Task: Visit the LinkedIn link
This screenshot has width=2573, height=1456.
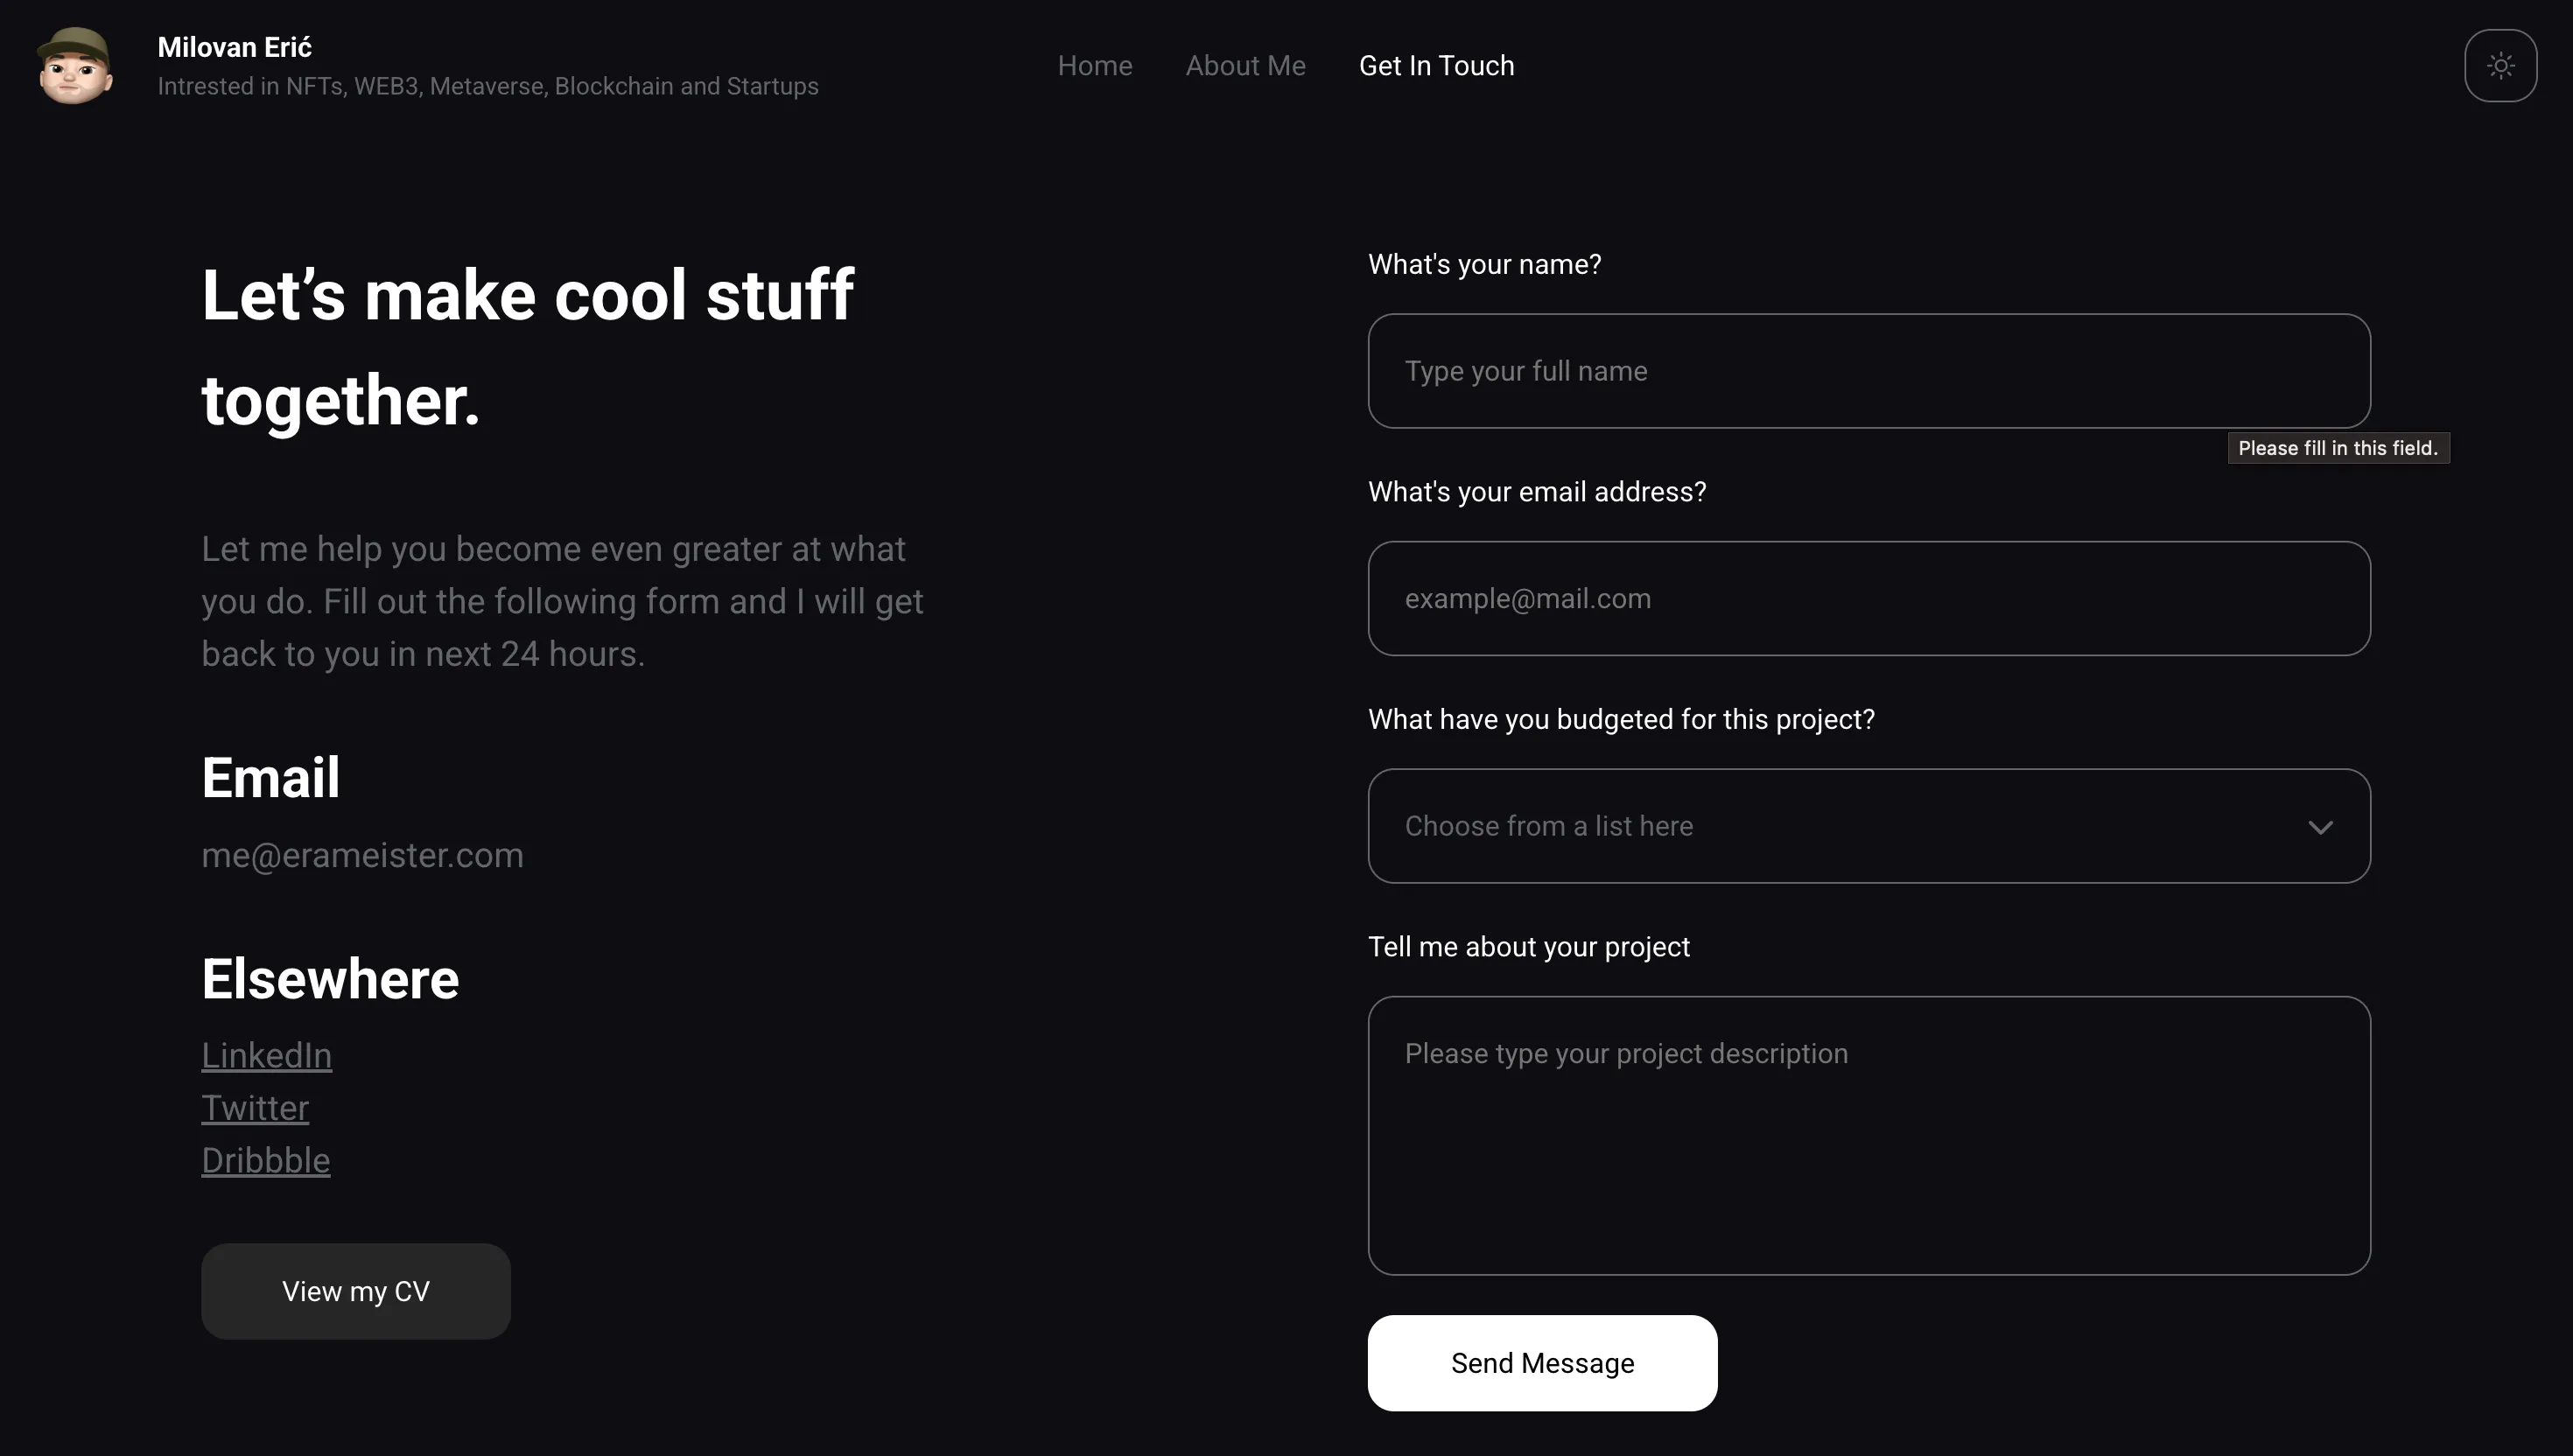Action: (x=266, y=1055)
